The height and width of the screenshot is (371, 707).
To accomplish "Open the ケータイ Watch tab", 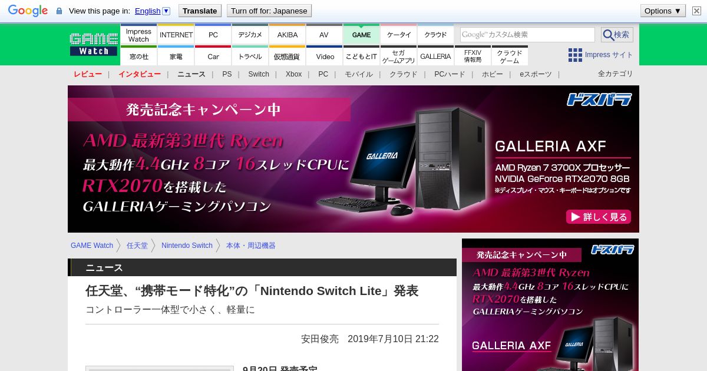I will coord(399,35).
